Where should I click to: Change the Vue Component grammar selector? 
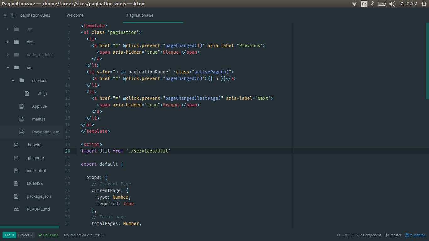[x=369, y=235]
